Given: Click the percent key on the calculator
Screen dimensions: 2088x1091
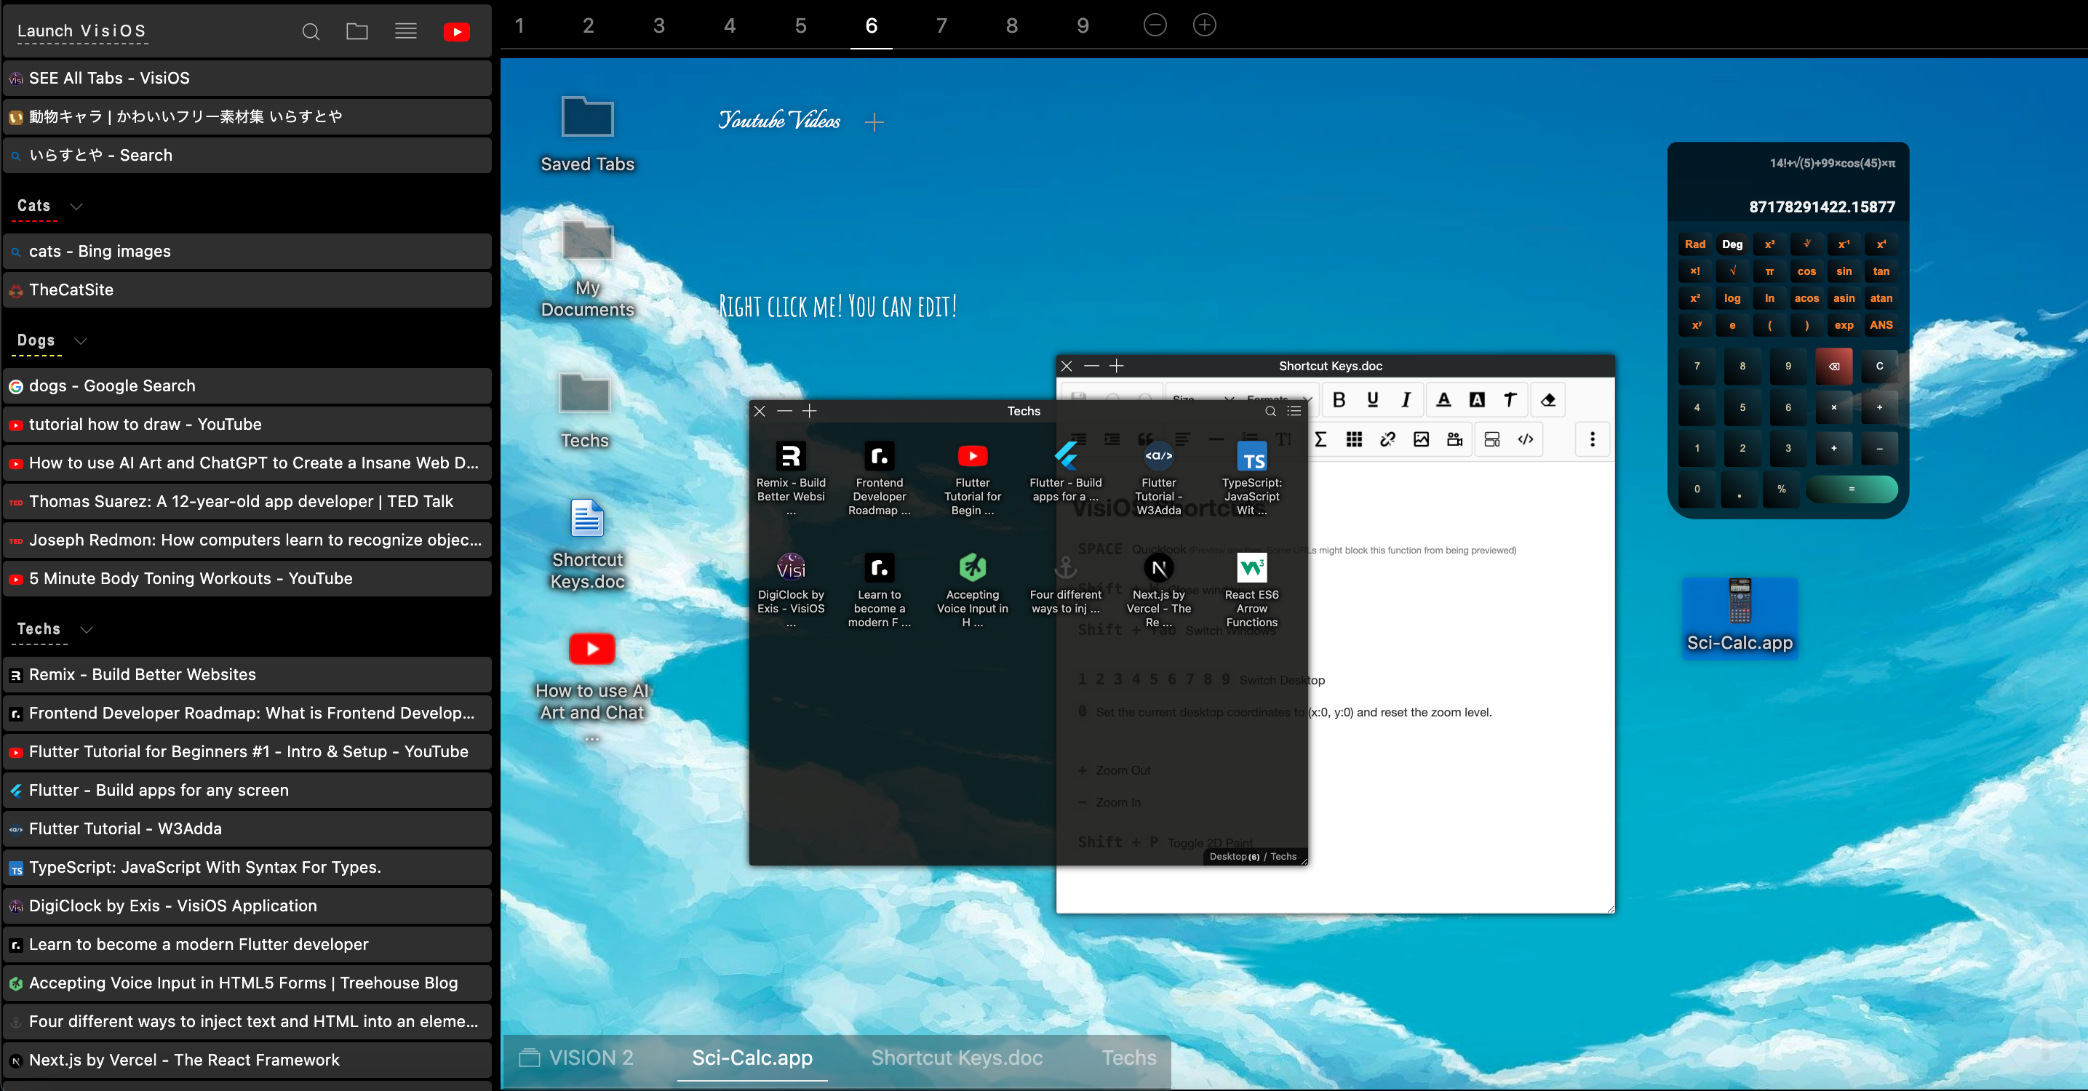Looking at the screenshot, I should (1781, 489).
